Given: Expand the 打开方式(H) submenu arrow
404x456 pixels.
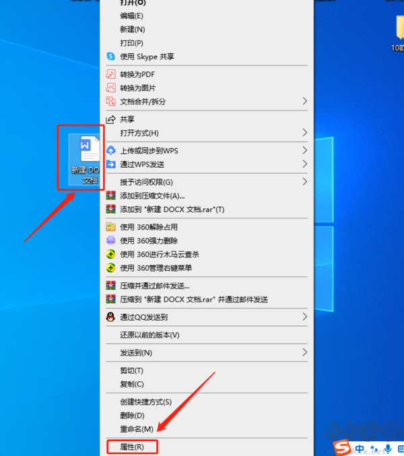Looking at the screenshot, I should coord(304,133).
